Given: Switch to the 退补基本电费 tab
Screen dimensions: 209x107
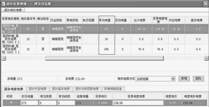Looking at the screenshot, I should tap(61, 89).
